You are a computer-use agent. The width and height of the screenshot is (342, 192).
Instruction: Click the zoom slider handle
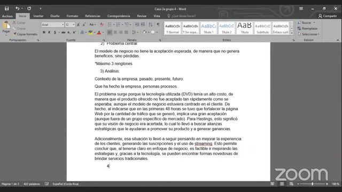click(x=312, y=184)
